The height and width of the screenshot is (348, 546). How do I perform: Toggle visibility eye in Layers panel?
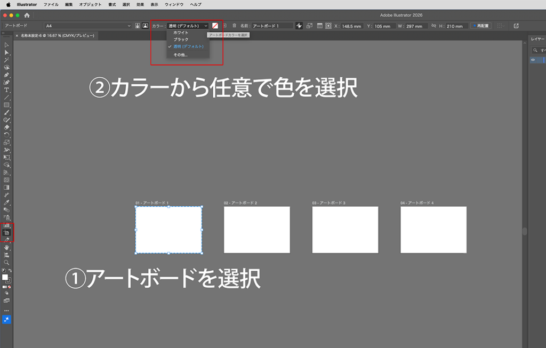point(532,60)
